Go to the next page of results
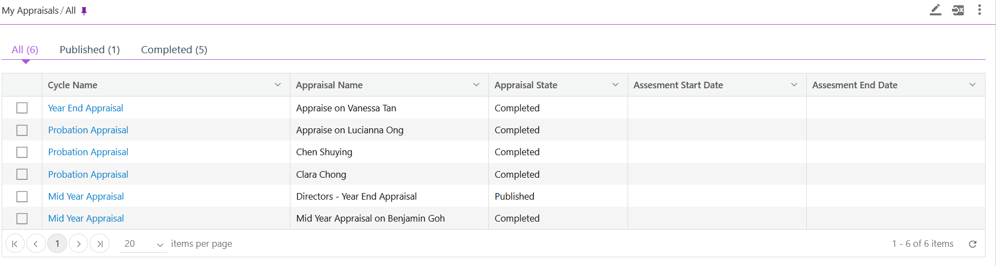The height and width of the screenshot is (266, 996). click(x=79, y=244)
